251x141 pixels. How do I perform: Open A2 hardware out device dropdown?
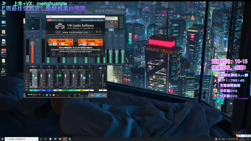pyautogui.click(x=100, y=11)
